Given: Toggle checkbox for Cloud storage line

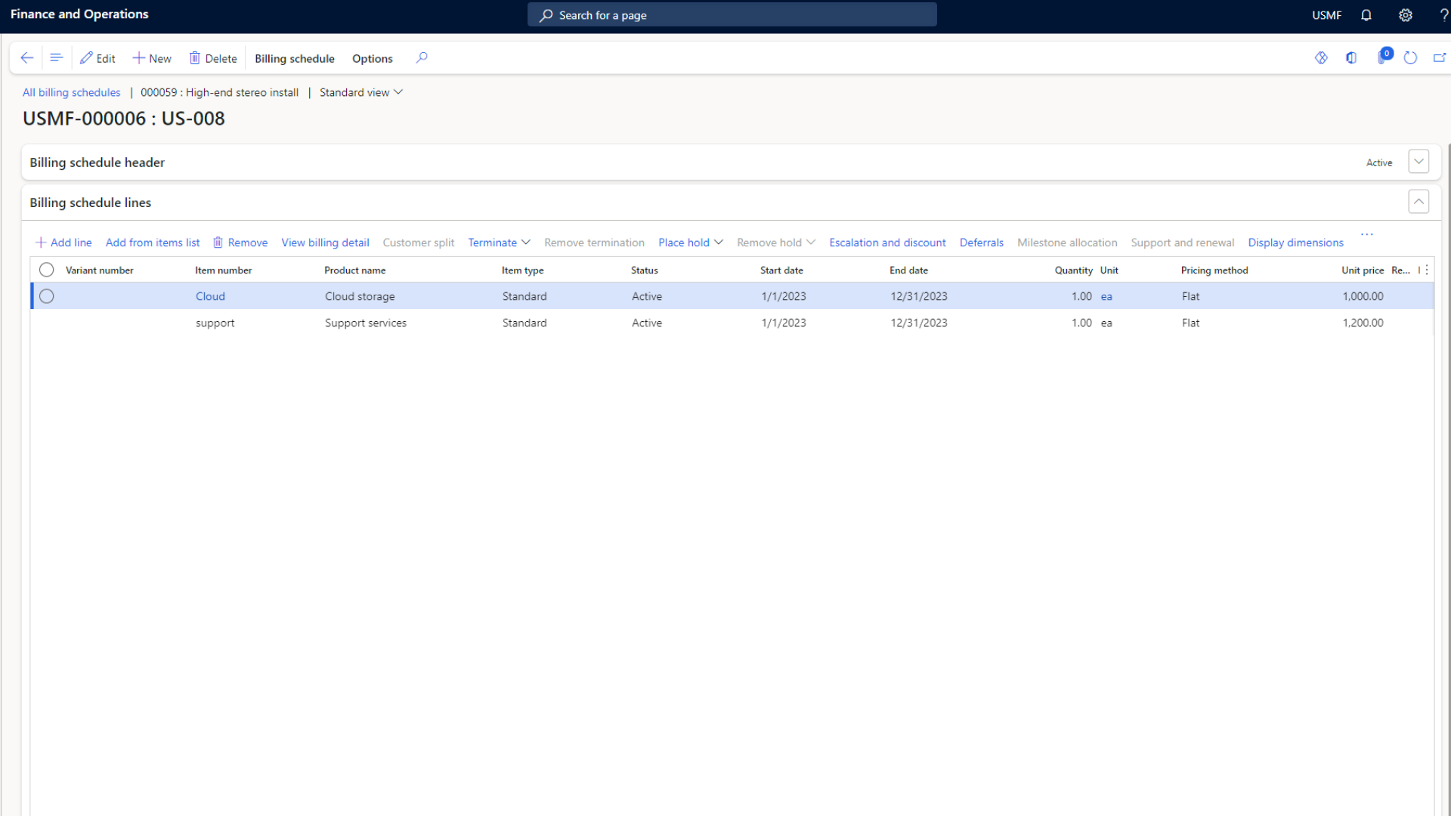Looking at the screenshot, I should pyautogui.click(x=46, y=296).
